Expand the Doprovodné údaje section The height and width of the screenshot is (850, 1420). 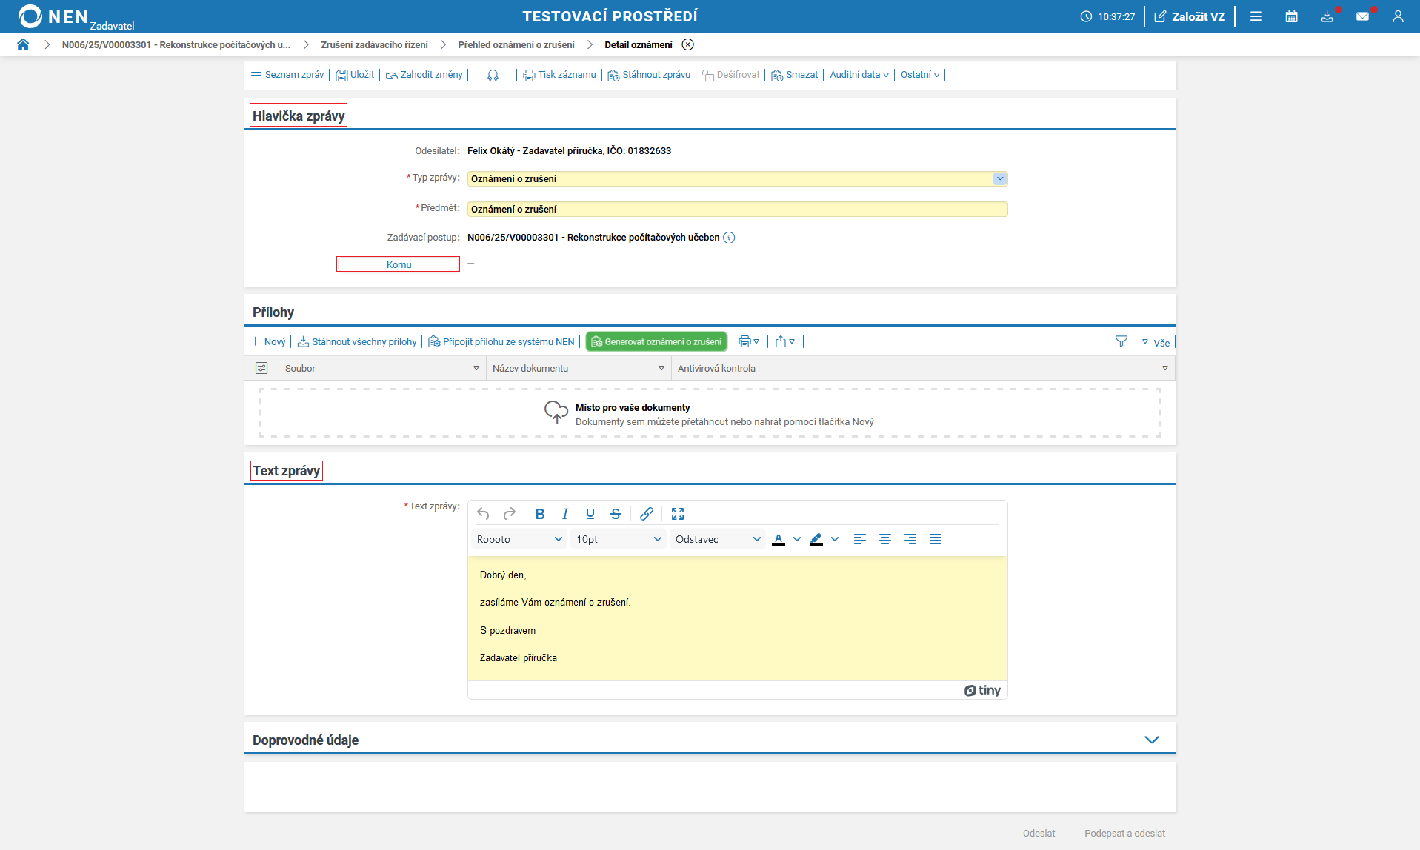pyautogui.click(x=1151, y=740)
